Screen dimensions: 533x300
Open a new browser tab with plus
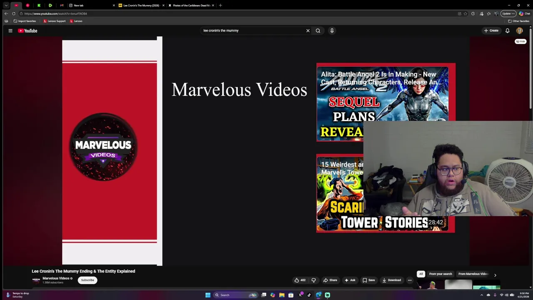pos(220,5)
